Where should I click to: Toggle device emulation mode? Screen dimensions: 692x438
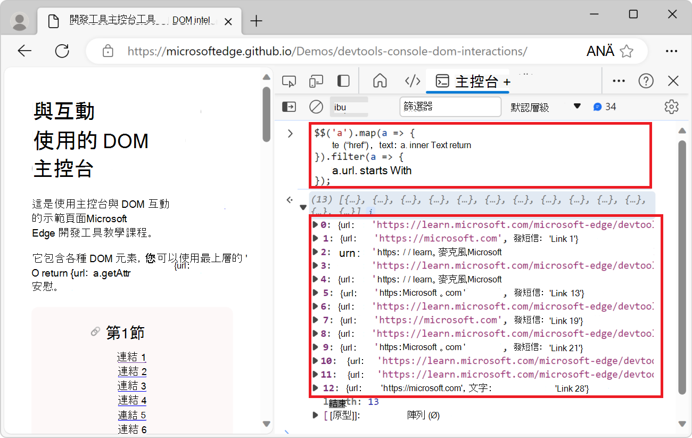pos(316,80)
